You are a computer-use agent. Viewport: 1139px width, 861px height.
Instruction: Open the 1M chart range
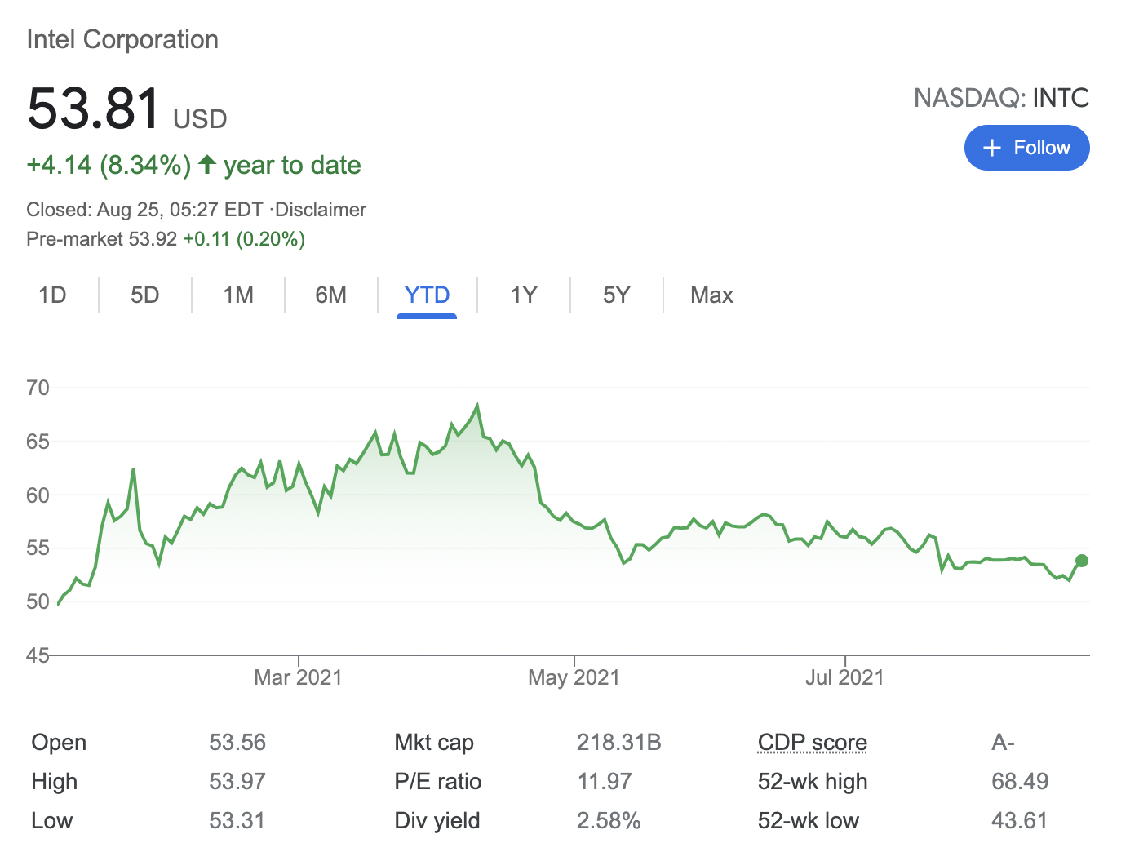(x=238, y=295)
